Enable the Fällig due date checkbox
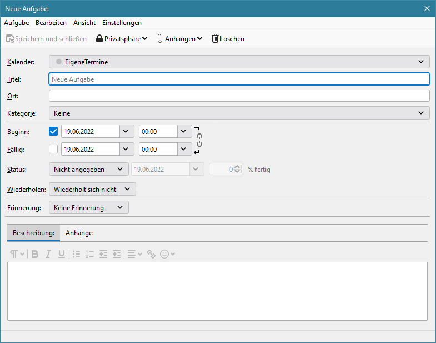Image resolution: width=436 pixels, height=343 pixels. click(53, 149)
